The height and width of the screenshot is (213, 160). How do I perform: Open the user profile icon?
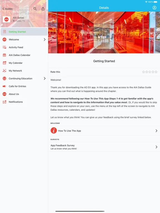(154, 7)
